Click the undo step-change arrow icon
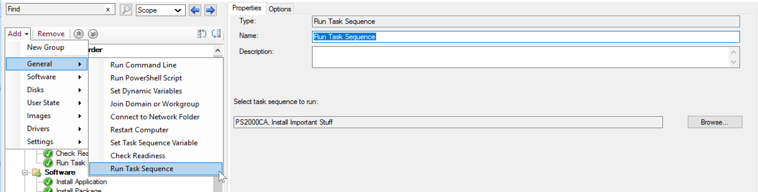The height and width of the screenshot is (192, 758). 201,33
